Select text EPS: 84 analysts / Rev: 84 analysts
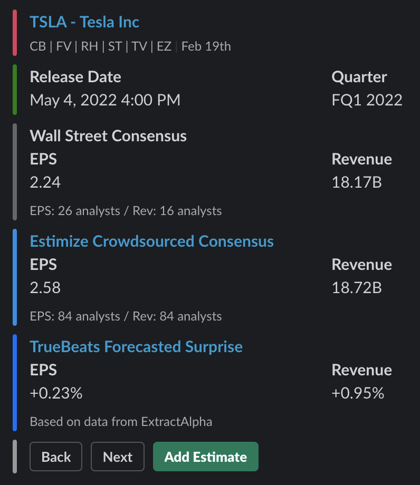This screenshot has width=420, height=485. [126, 316]
